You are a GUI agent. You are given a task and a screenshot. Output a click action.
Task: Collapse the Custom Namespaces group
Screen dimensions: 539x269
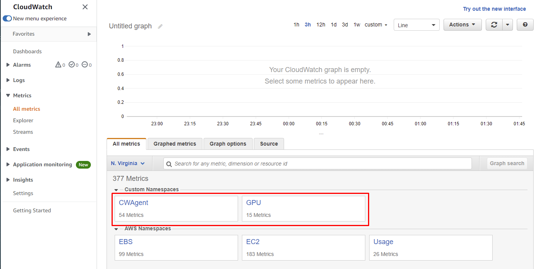[116, 190]
